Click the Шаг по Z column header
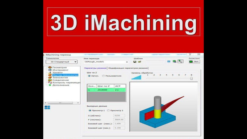The width and height of the screenshot is (247, 139). coord(105,86)
